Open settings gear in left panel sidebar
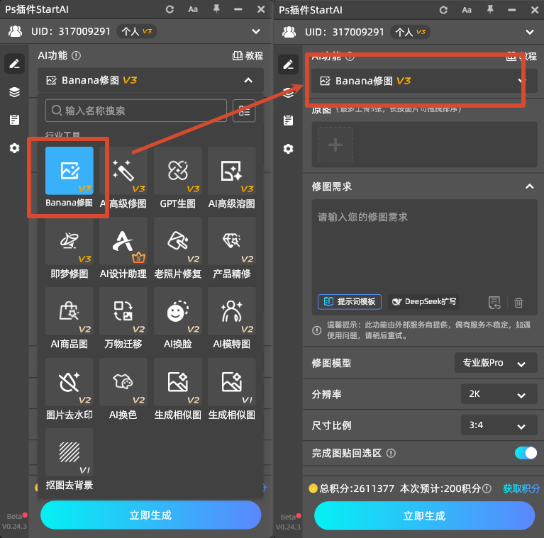The height and width of the screenshot is (538, 544). pos(15,148)
